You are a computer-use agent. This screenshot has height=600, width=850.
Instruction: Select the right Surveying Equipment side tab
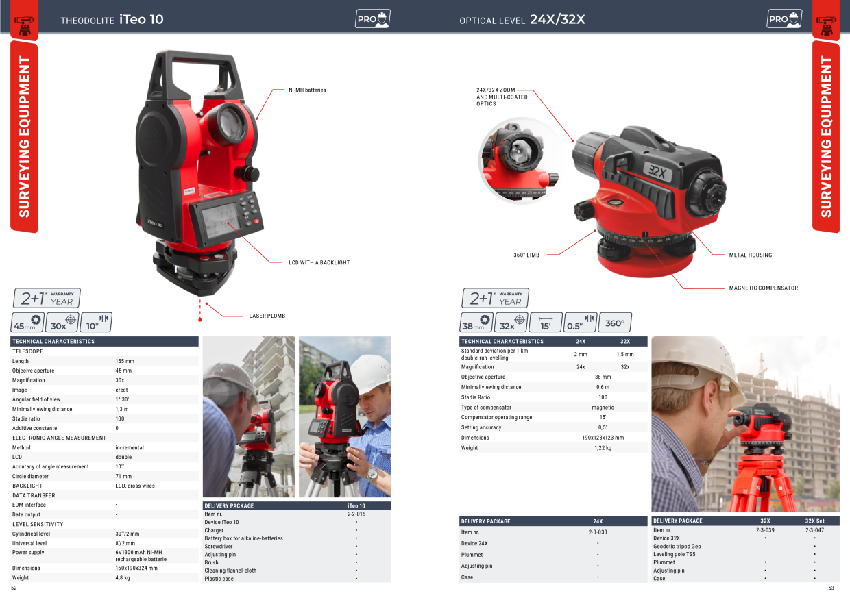826,136
